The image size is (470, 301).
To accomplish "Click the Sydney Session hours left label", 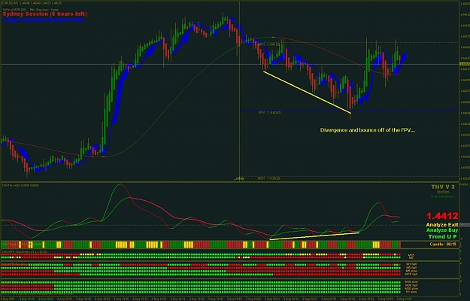I will pos(45,14).
